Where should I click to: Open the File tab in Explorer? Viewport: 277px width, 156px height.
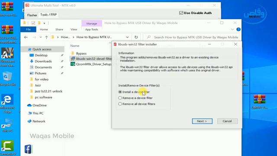pyautogui.click(x=28, y=29)
